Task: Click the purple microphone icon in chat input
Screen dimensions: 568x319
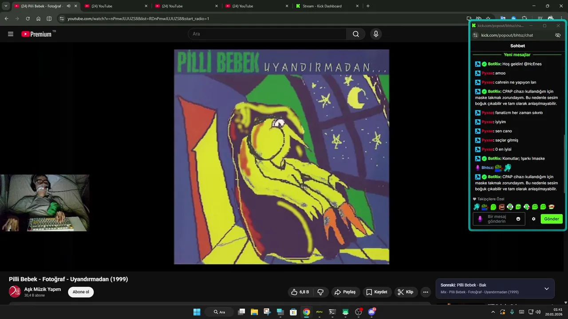Action: (x=480, y=219)
